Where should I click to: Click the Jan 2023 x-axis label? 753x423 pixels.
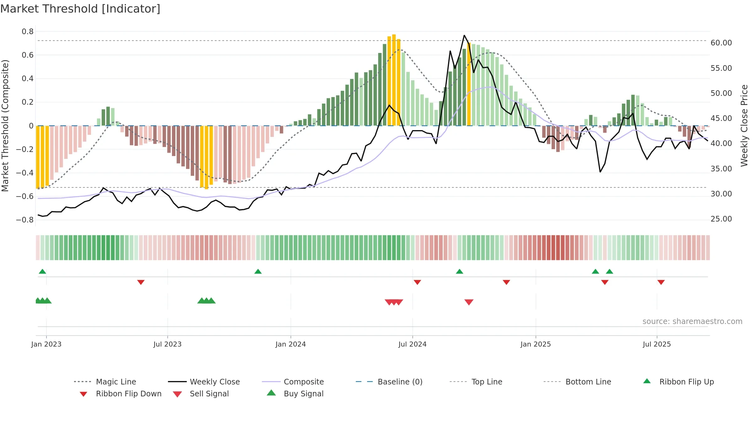(46, 344)
